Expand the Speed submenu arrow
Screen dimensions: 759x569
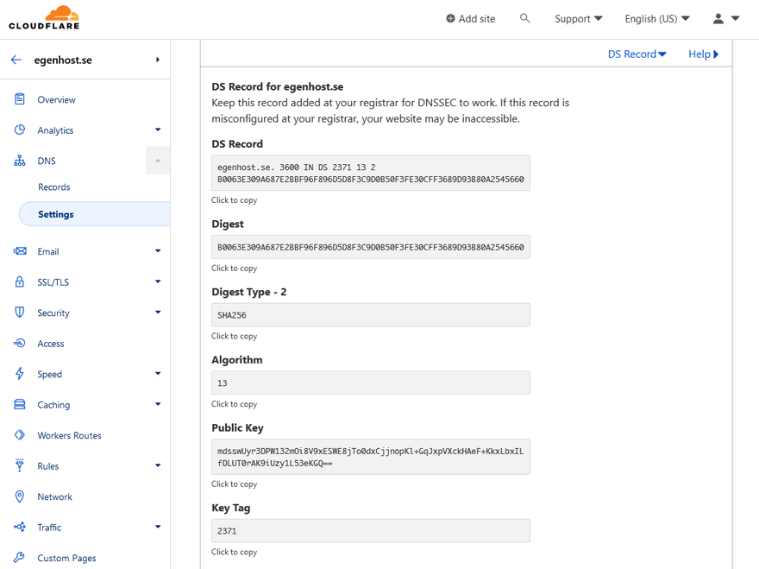pyautogui.click(x=158, y=373)
